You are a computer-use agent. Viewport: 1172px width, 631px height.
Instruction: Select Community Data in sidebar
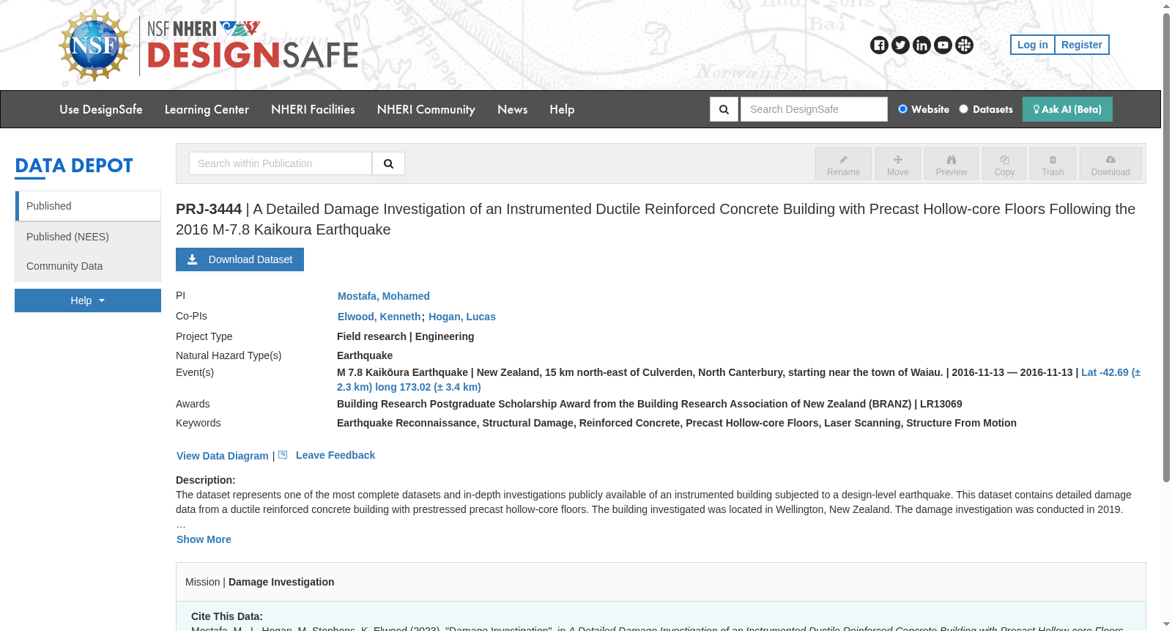point(88,266)
